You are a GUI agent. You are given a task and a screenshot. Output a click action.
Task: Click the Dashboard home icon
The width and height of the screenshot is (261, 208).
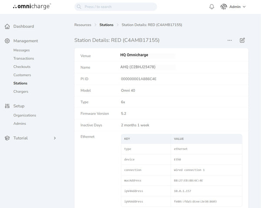pos(7,26)
